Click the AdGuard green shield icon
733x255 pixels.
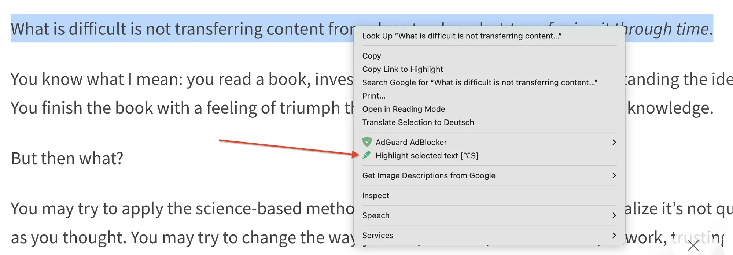(367, 142)
